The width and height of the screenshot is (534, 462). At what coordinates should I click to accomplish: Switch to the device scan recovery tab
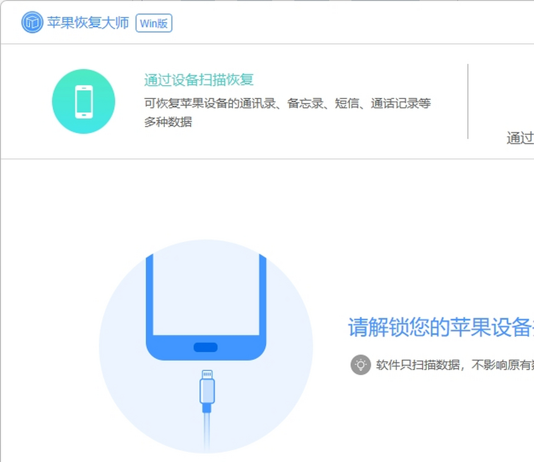tap(199, 79)
